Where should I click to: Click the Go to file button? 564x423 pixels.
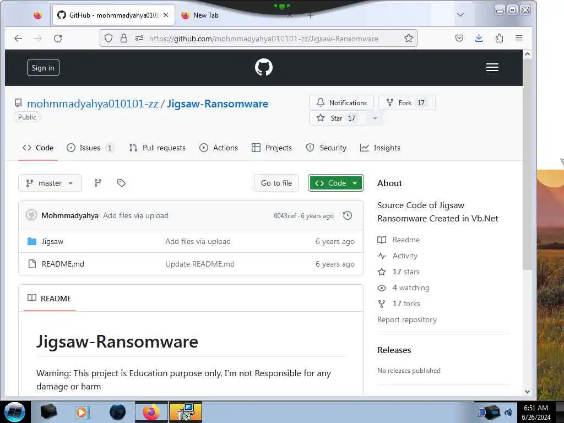[x=276, y=183]
